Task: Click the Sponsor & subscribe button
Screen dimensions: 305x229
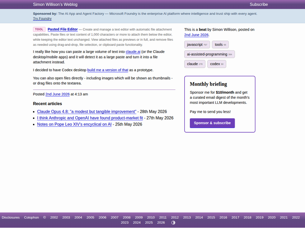Action: click(x=212, y=123)
